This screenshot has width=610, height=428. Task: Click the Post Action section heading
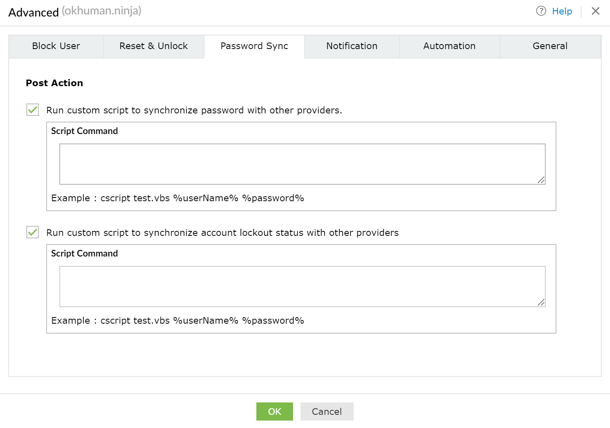click(x=54, y=83)
